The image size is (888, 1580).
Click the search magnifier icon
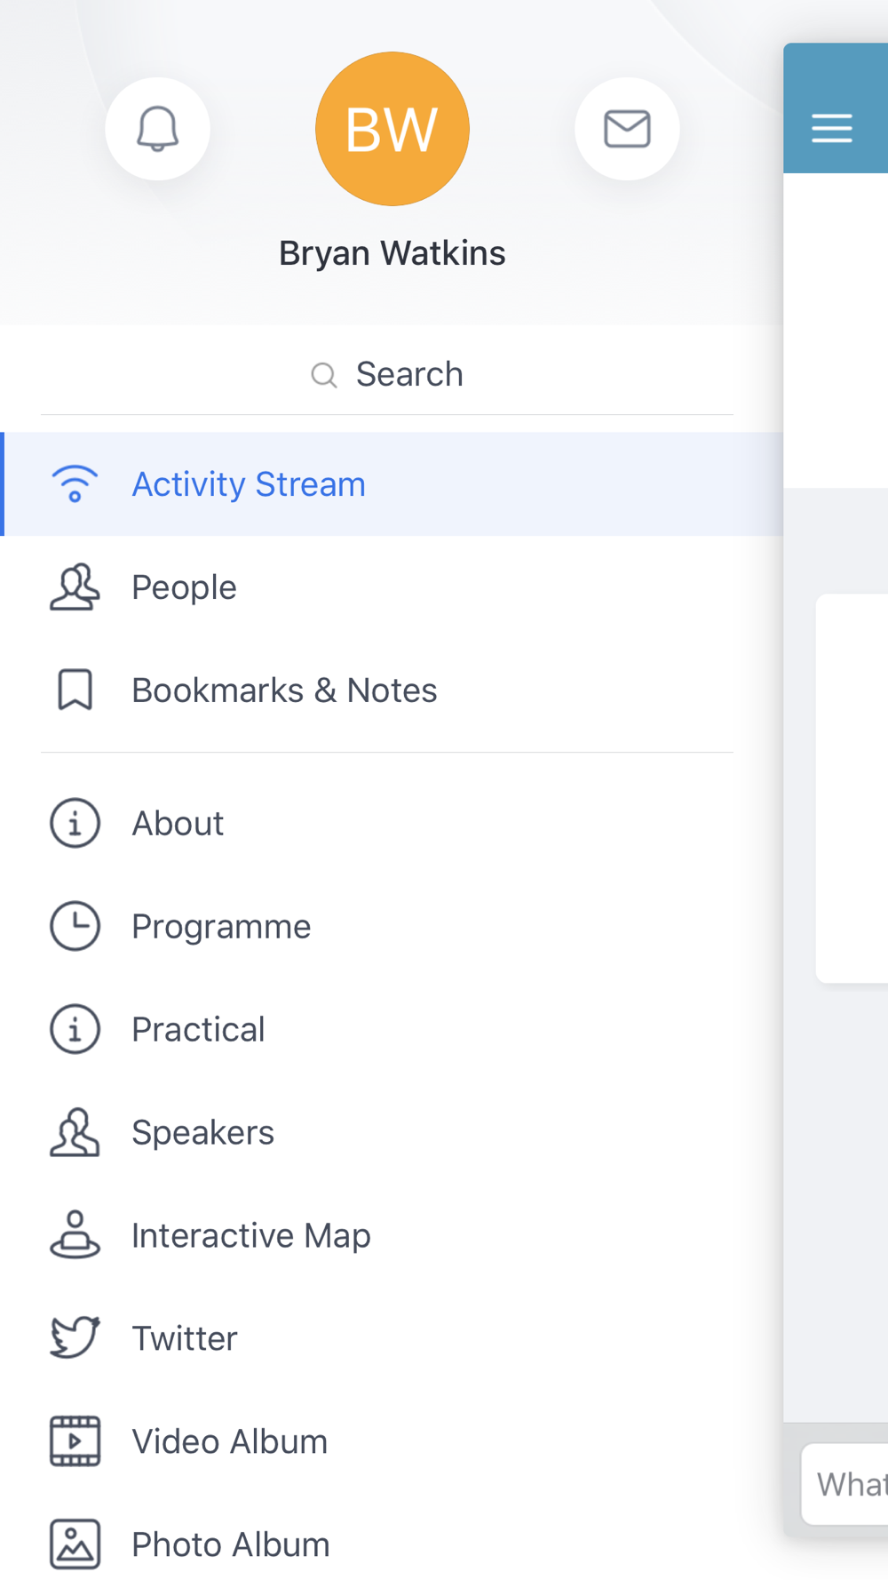(323, 375)
